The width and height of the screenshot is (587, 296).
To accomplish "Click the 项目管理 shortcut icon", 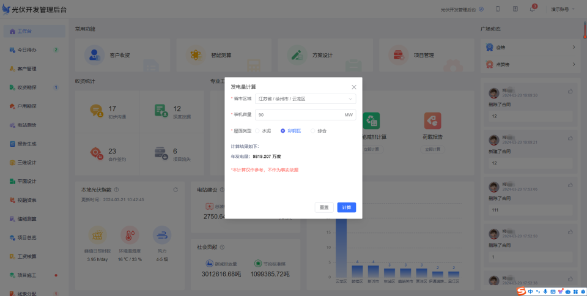I will pos(398,55).
